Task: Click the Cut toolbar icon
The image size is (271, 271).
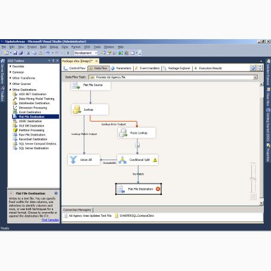Action: [28, 53]
